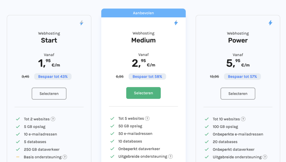
Task: Click the lightning bolt icon on Start plan
Action: pos(81,23)
